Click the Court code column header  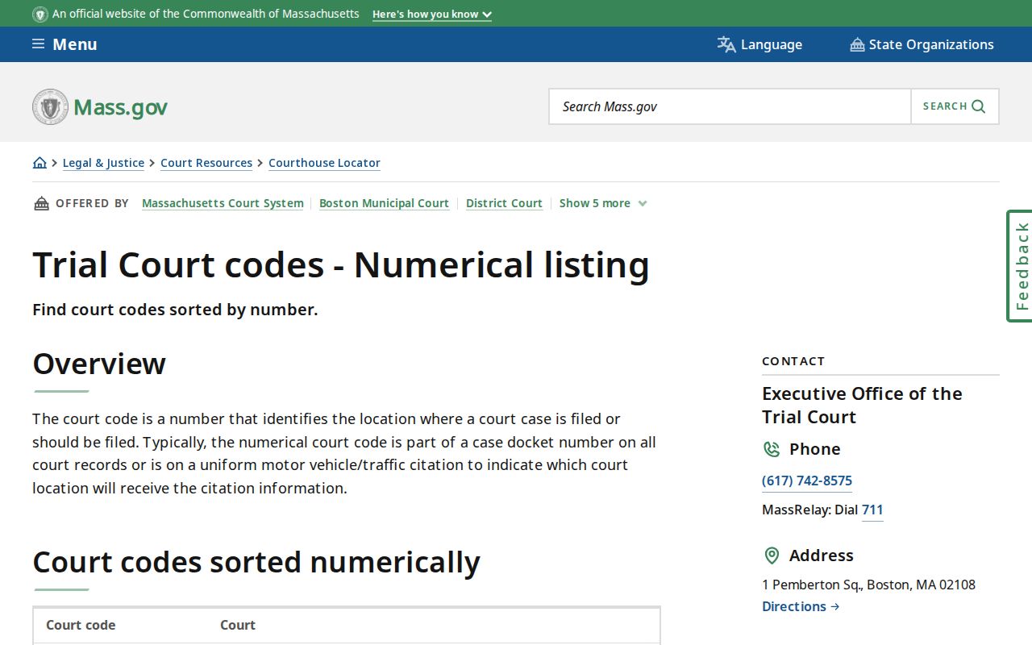tap(81, 625)
